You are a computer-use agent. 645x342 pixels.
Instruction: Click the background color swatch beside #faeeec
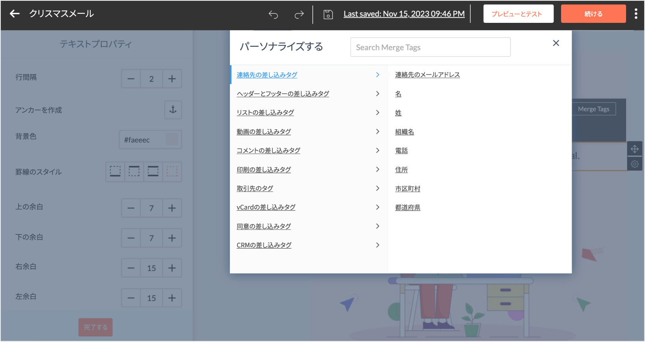pyautogui.click(x=172, y=139)
